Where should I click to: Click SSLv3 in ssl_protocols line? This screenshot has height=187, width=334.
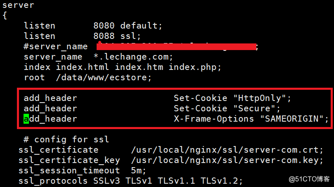pyautogui.click(x=107, y=181)
